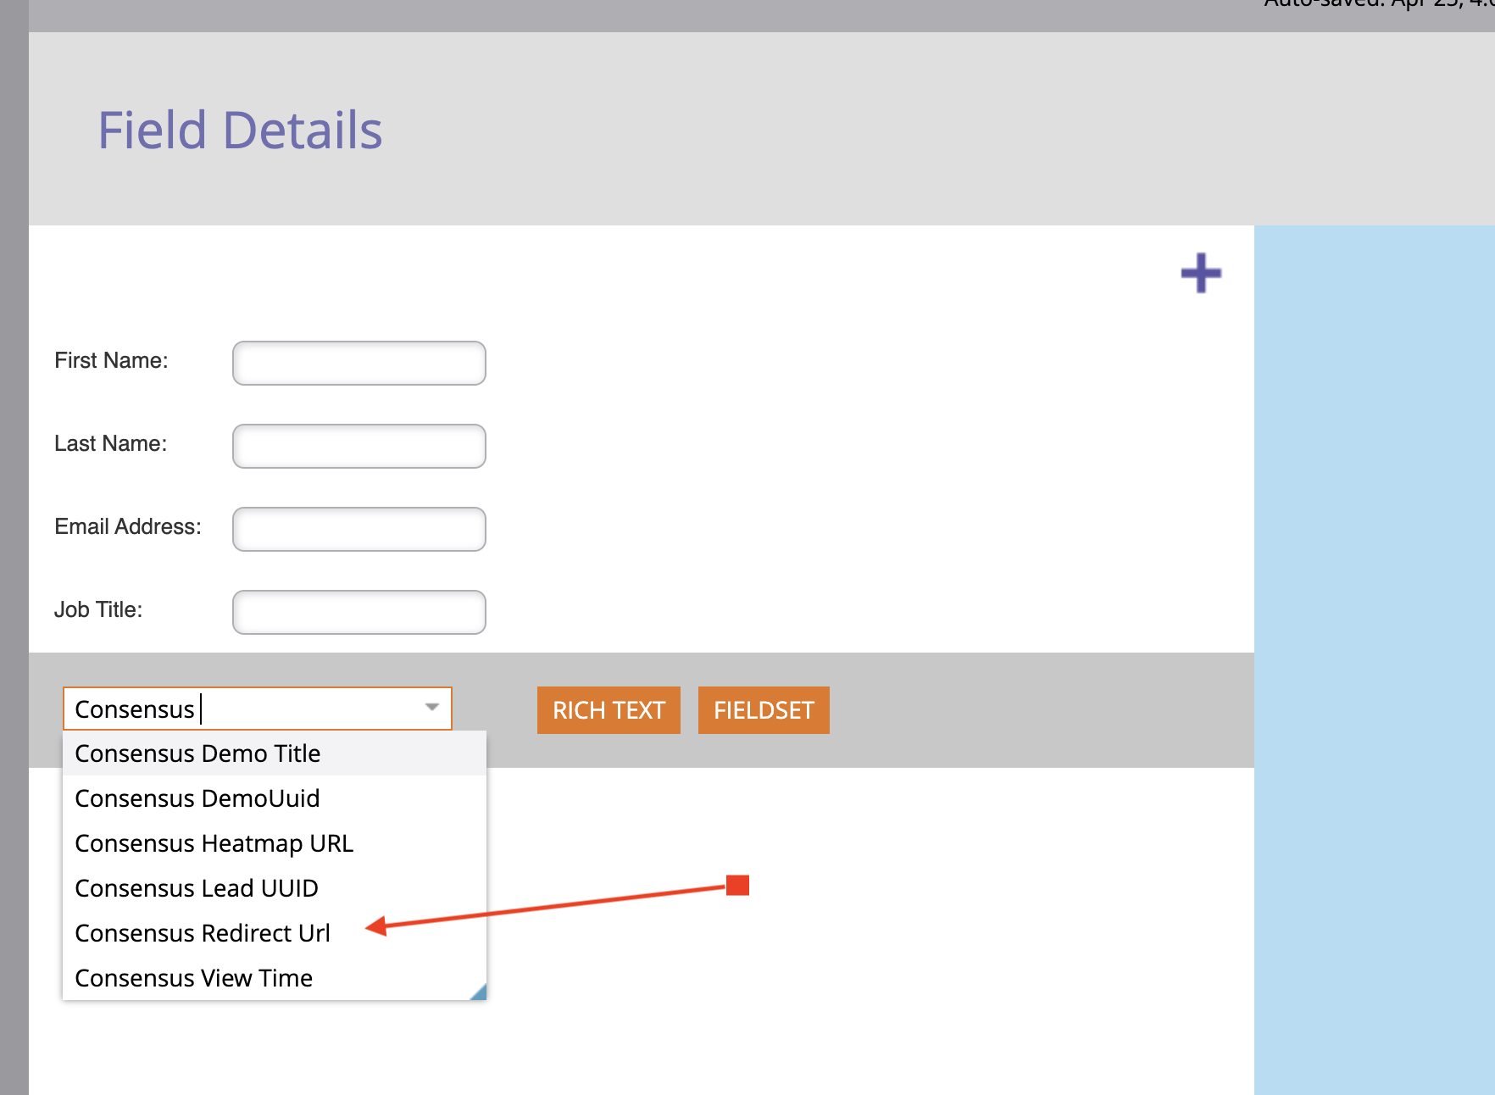Click the blue sidebar panel

tap(1373, 593)
